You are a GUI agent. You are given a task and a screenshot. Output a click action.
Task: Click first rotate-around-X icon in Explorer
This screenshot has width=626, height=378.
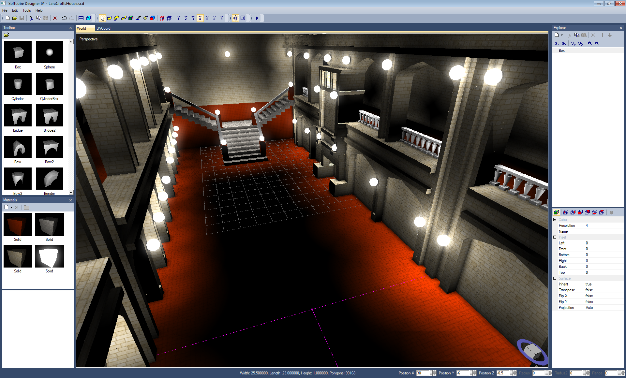[x=557, y=43]
